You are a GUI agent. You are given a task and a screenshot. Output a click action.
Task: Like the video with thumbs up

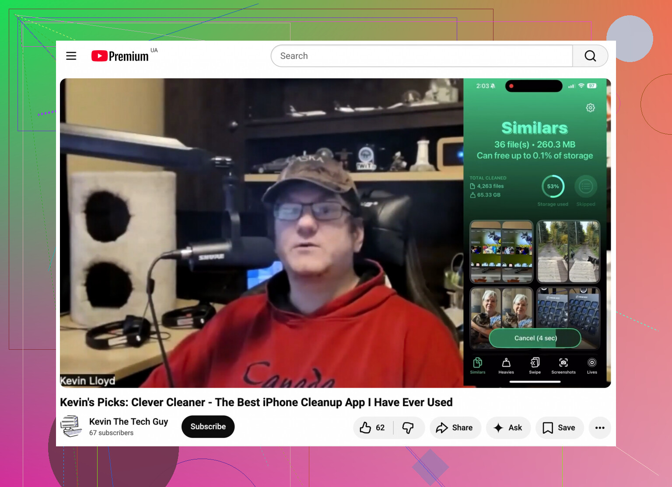(373, 428)
